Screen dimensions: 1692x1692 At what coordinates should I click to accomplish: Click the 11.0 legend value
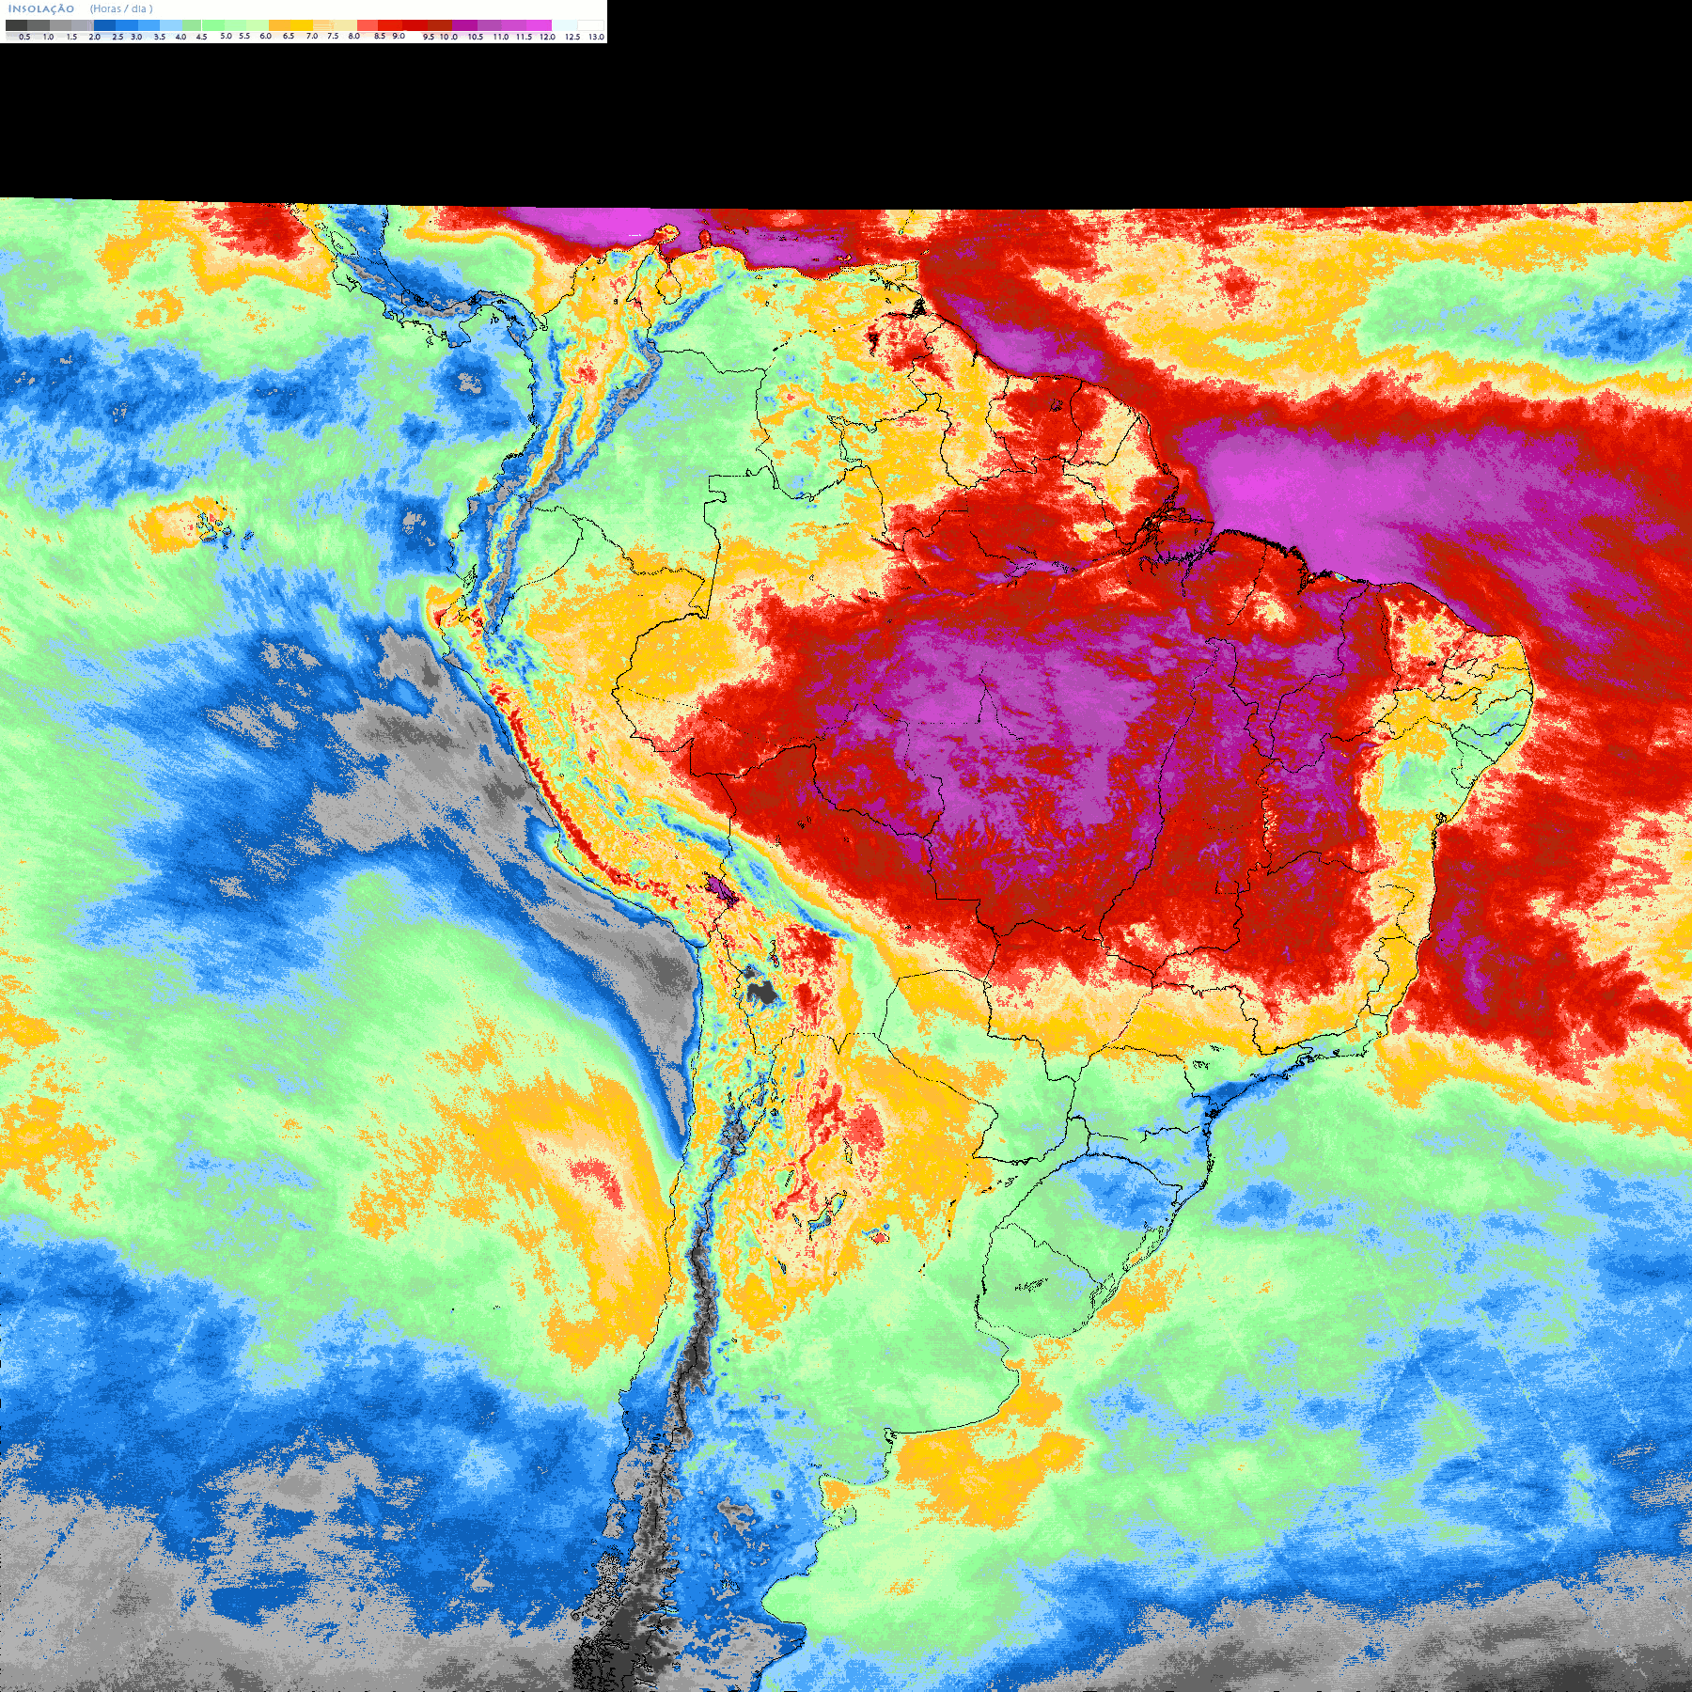point(501,37)
